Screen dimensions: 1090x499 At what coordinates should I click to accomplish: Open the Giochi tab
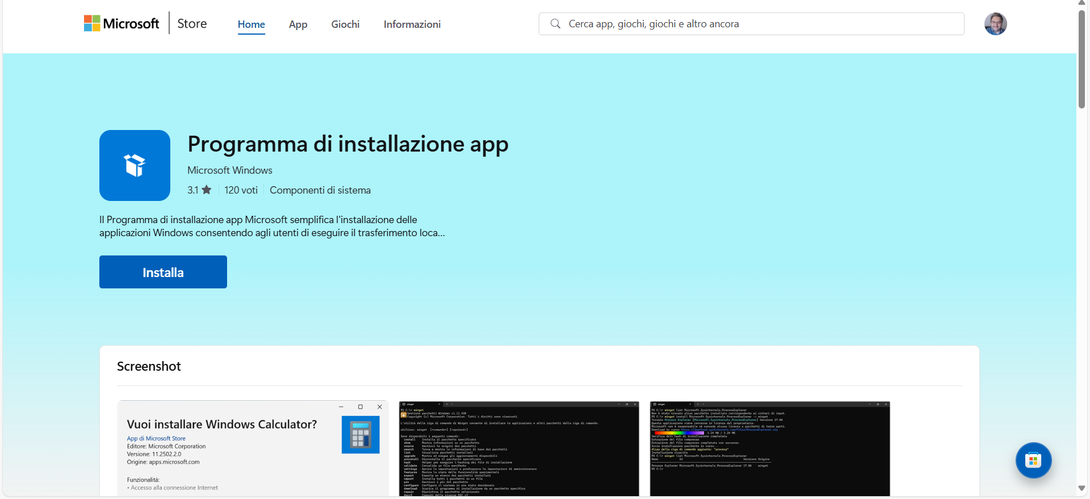click(x=345, y=24)
